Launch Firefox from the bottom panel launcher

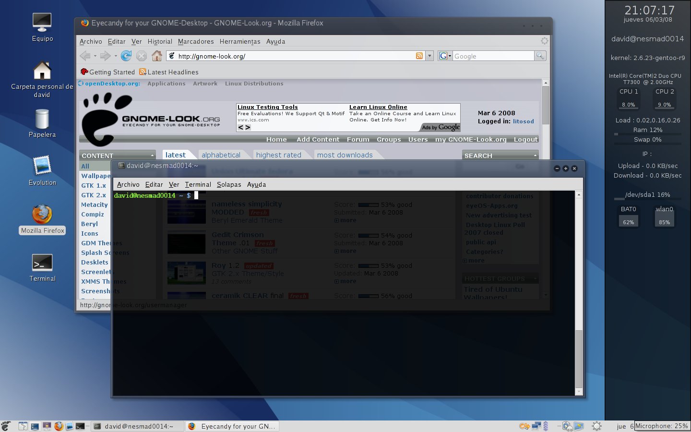pyautogui.click(x=59, y=426)
